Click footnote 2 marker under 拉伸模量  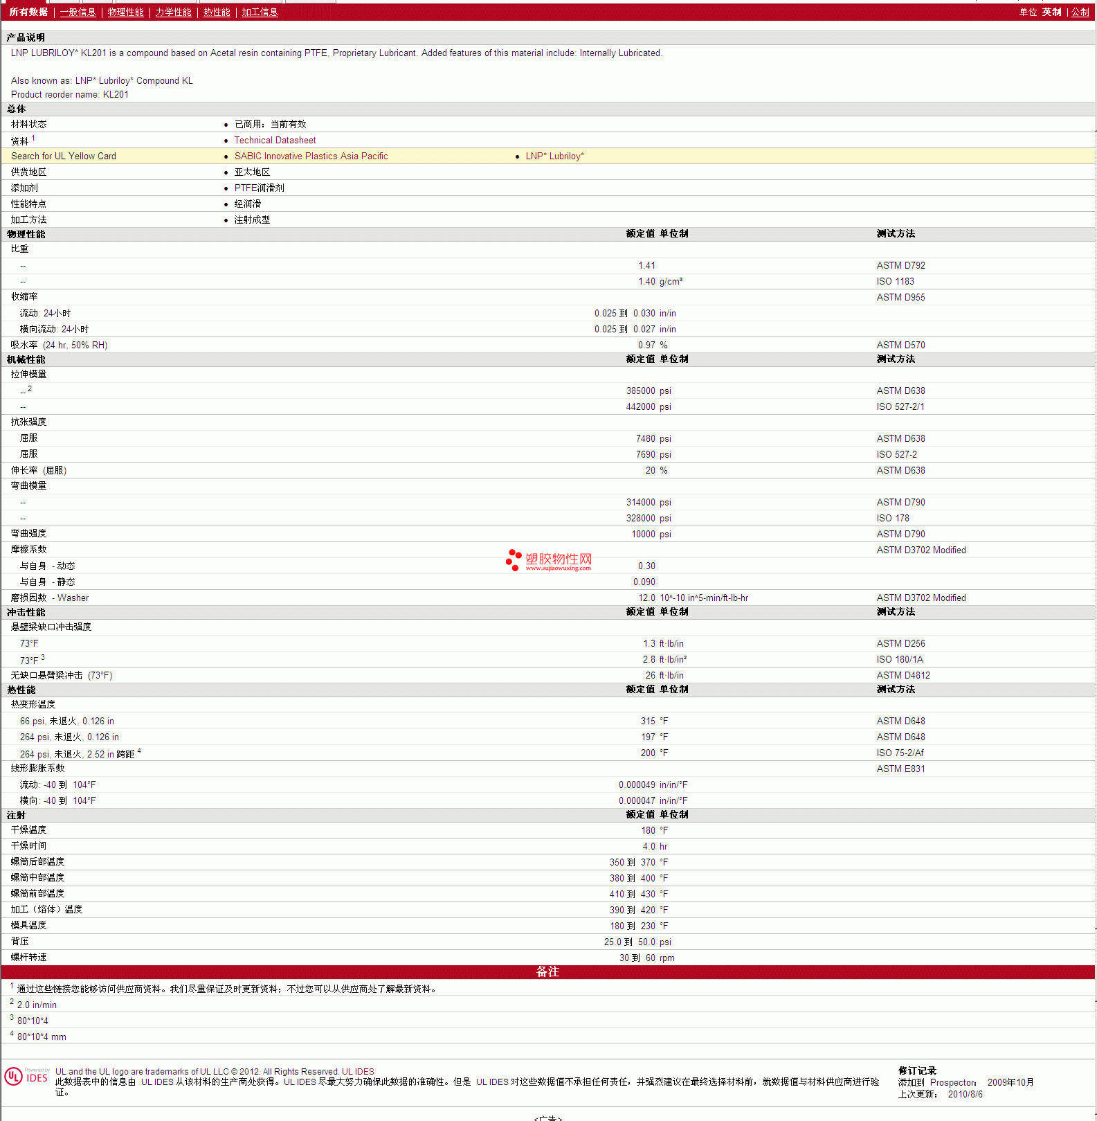pyautogui.click(x=30, y=389)
